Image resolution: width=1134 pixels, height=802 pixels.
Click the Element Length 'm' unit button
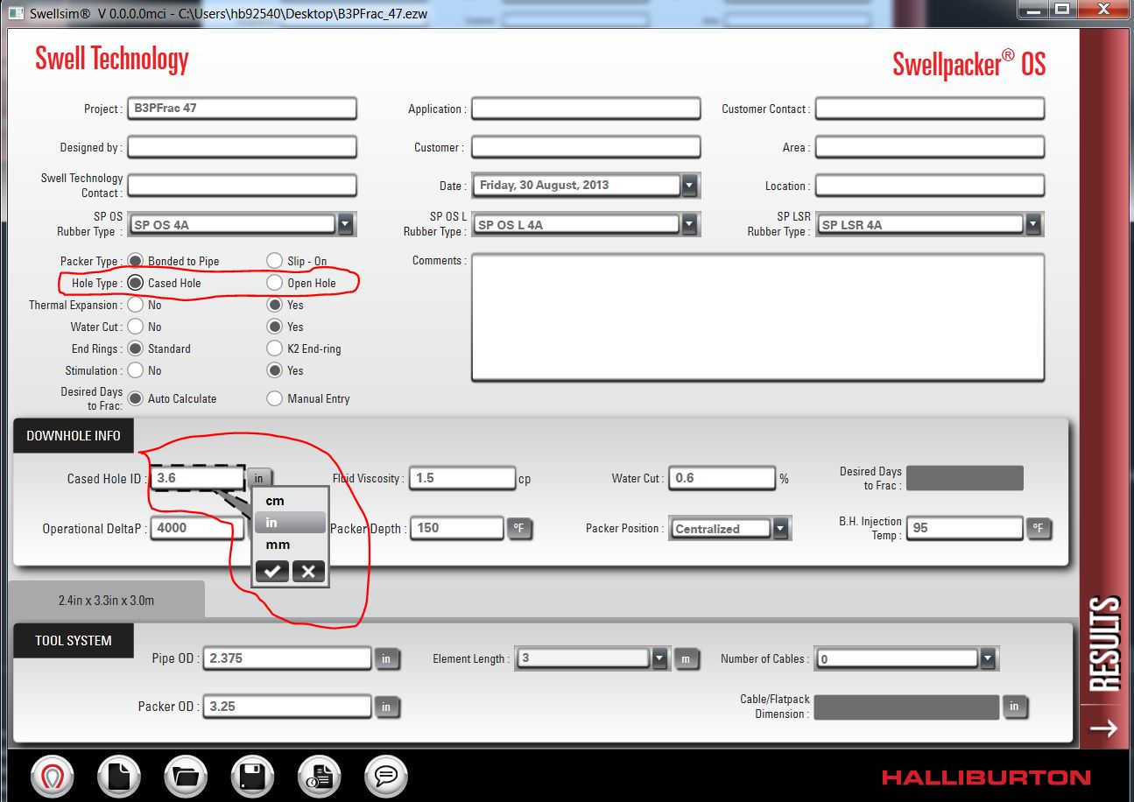[x=687, y=658]
